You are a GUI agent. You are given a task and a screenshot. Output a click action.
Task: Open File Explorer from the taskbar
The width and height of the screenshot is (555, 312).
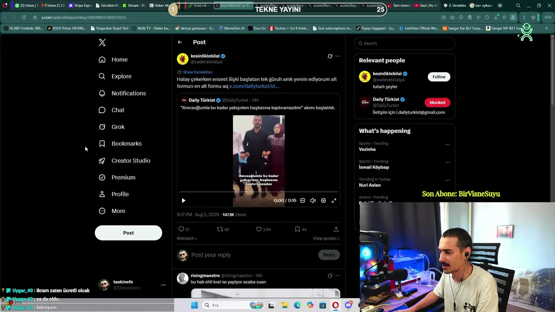284,305
